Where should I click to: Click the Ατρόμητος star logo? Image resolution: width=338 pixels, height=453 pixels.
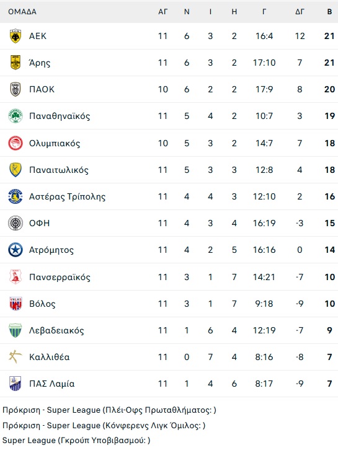tap(16, 250)
